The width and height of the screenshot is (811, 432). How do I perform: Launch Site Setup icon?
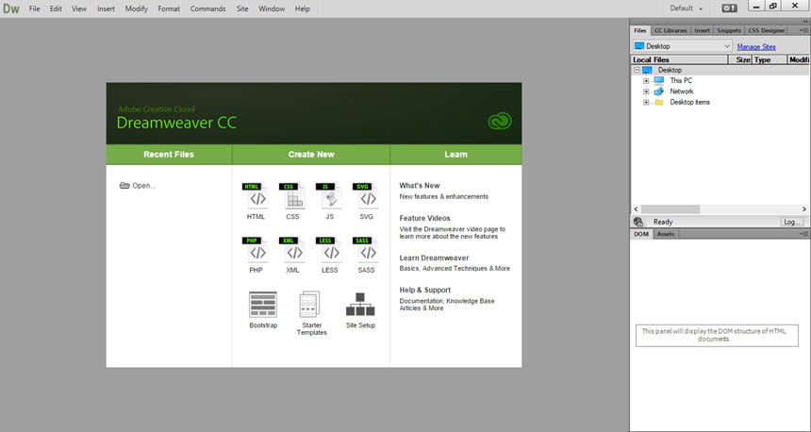tap(360, 305)
